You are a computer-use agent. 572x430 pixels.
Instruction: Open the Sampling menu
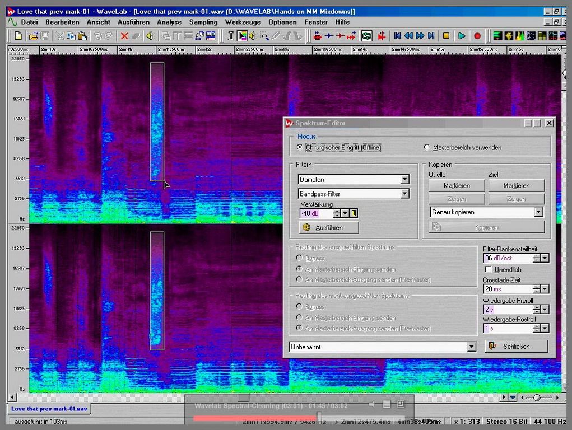[203, 22]
